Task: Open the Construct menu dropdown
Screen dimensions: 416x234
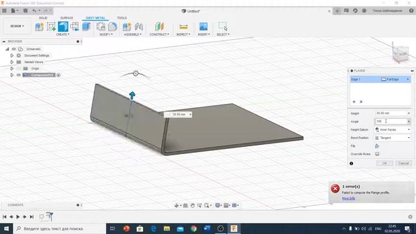Action: coord(159,34)
